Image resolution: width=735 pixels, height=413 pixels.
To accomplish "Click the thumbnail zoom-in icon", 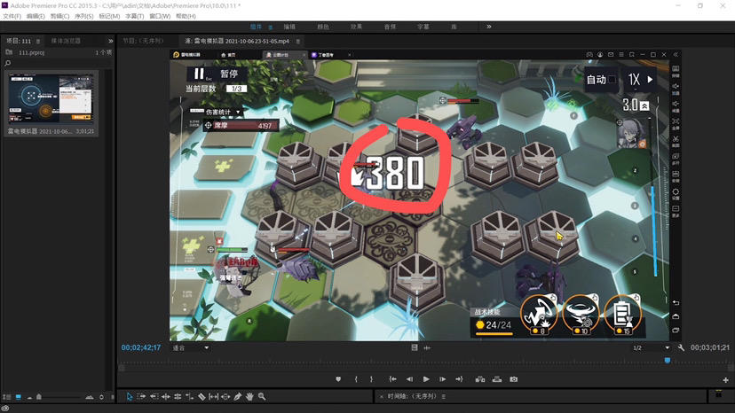I will (90, 397).
